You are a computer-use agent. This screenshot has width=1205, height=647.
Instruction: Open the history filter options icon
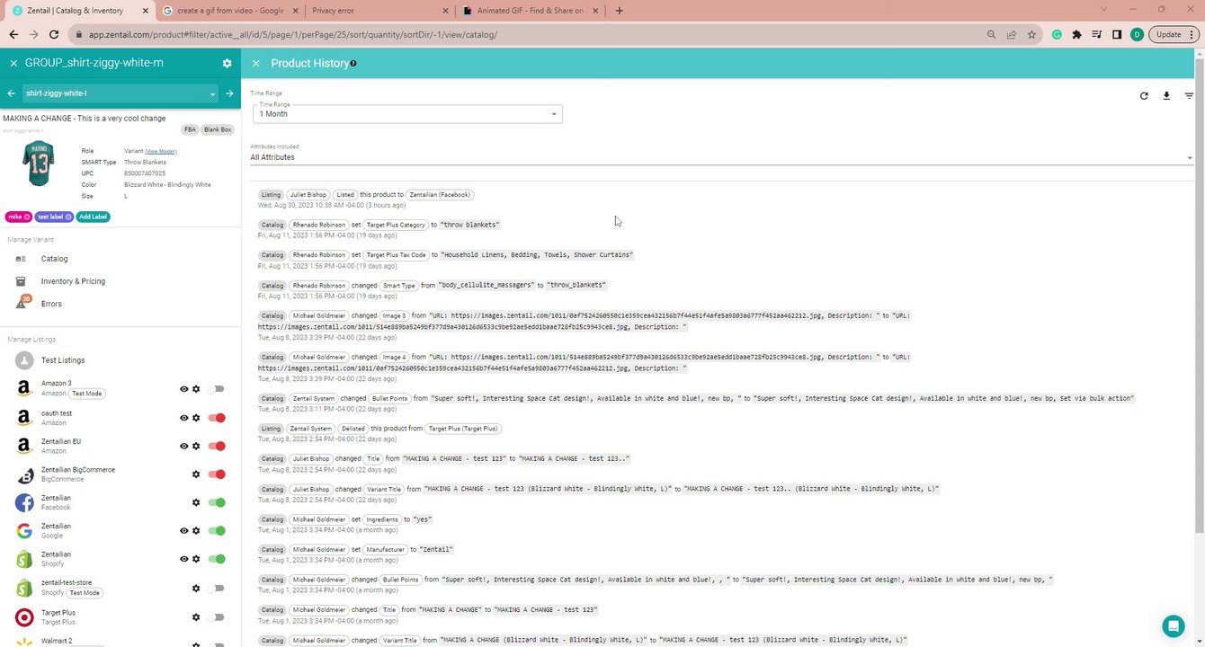click(x=1189, y=95)
